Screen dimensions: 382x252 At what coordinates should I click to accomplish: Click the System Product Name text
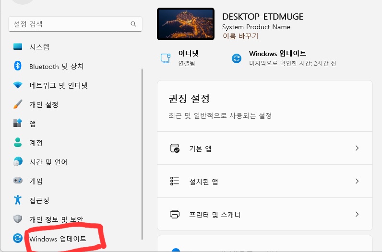point(256,27)
